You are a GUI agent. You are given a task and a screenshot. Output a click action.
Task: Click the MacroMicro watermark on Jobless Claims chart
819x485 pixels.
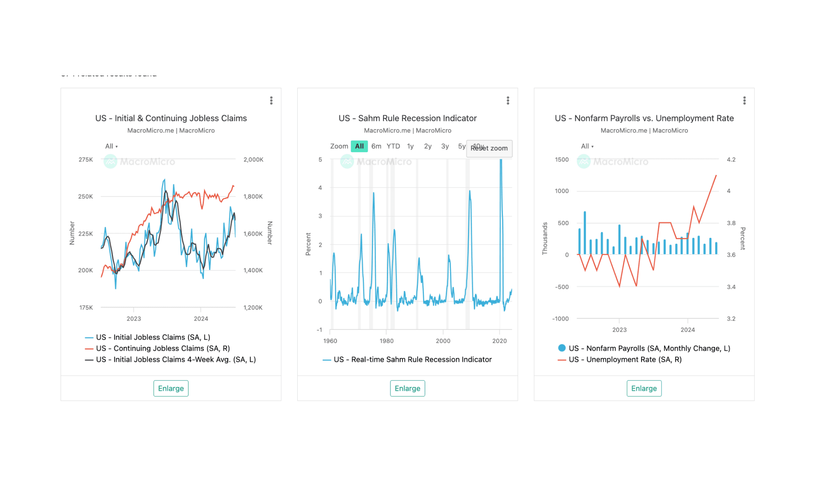(x=140, y=162)
